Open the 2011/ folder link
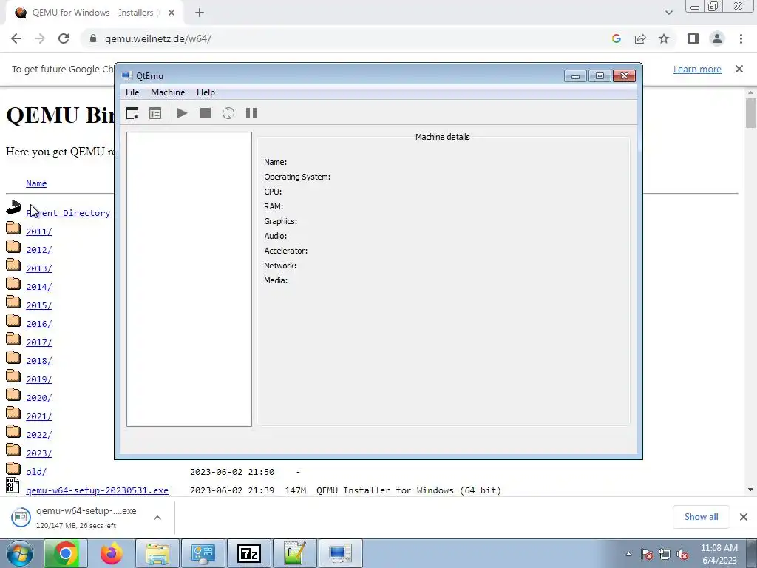Screen dimensions: 757x568 pyautogui.click(x=39, y=231)
